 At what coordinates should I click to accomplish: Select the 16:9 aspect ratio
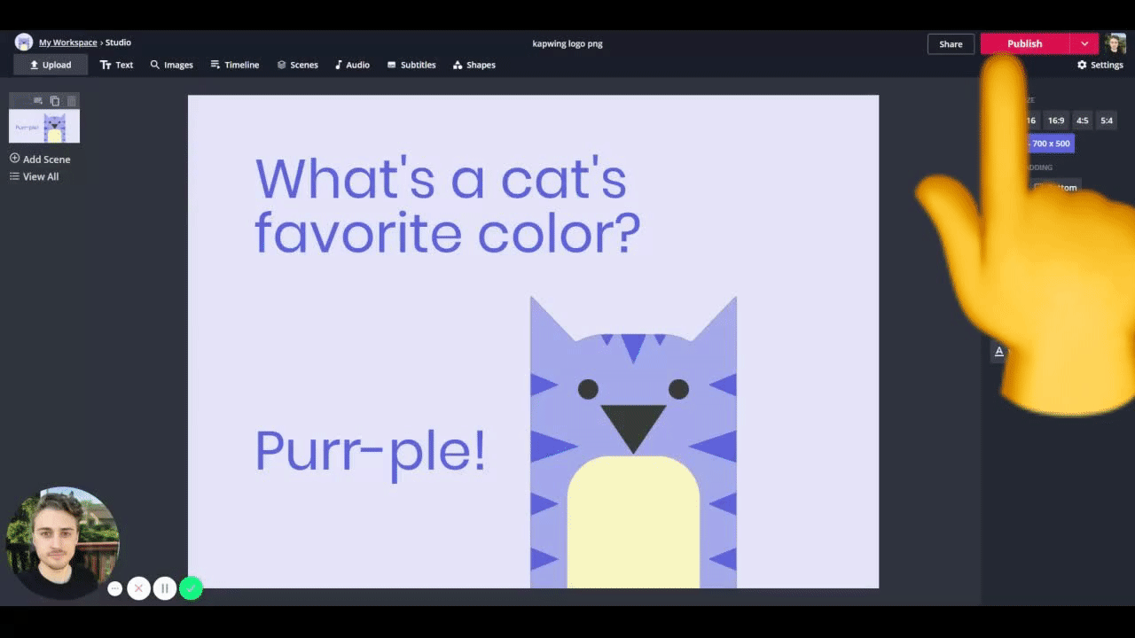[x=1056, y=121]
